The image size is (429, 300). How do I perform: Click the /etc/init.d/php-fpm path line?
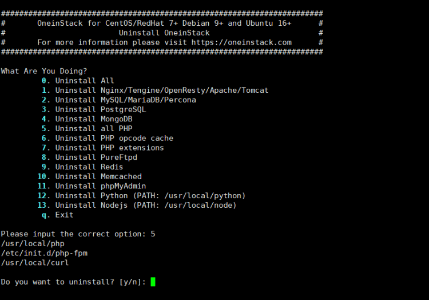[x=44, y=253]
